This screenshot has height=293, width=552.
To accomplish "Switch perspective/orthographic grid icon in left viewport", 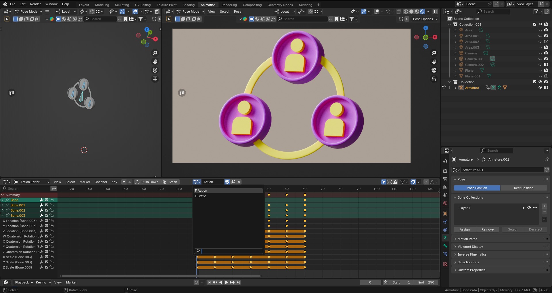I will click(x=155, y=79).
